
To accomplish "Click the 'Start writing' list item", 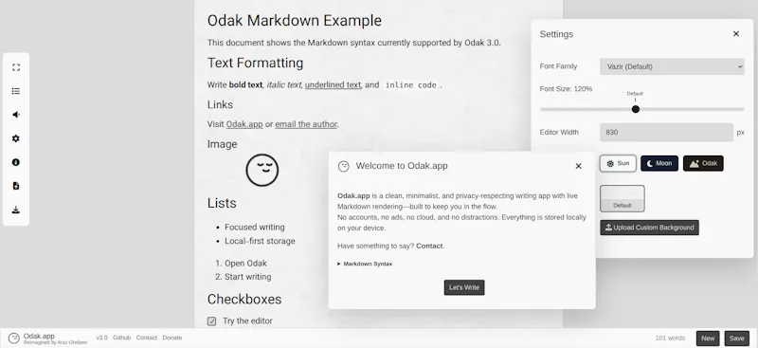I will click(248, 277).
